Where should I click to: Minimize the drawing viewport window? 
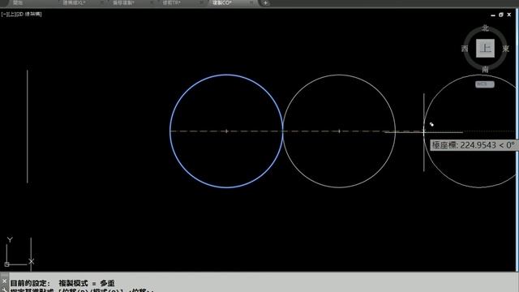493,15
